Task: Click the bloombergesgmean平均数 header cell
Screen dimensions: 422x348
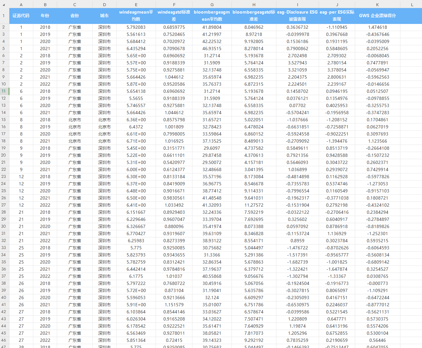Action: [212, 16]
